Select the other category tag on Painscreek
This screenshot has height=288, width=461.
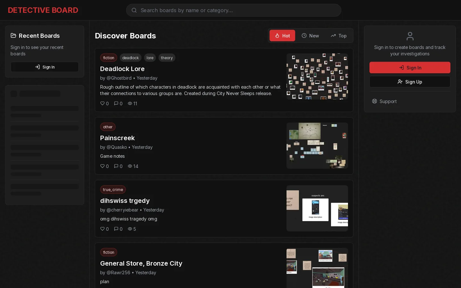[108, 127]
